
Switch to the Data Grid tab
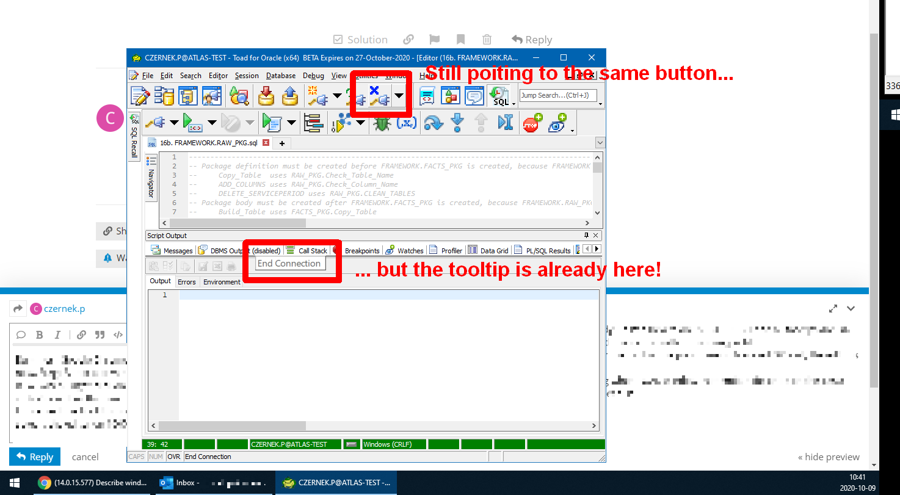pyautogui.click(x=488, y=250)
